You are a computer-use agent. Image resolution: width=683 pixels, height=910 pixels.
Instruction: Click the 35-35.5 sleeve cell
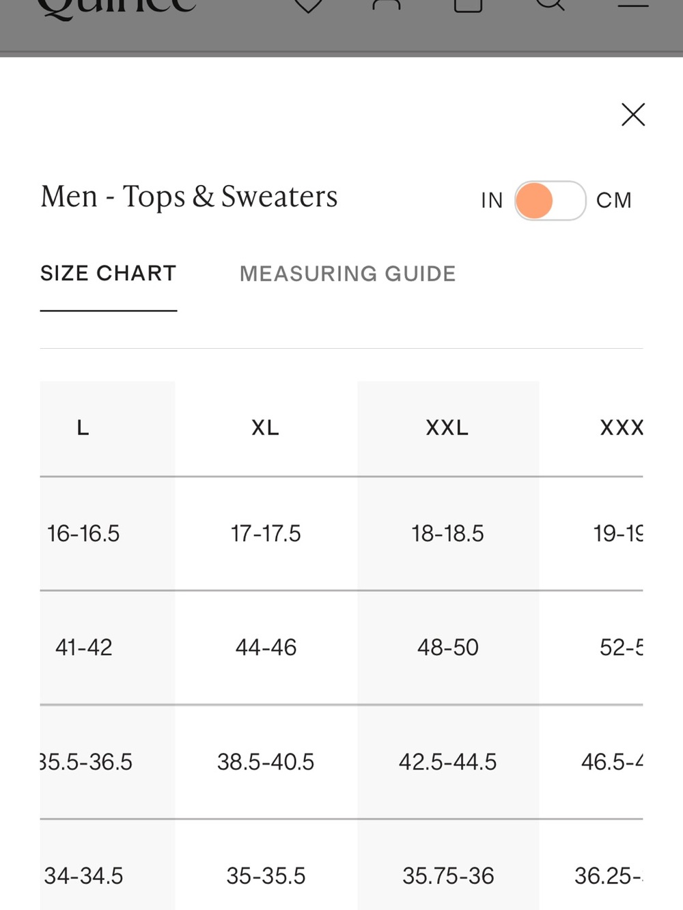coord(266,875)
